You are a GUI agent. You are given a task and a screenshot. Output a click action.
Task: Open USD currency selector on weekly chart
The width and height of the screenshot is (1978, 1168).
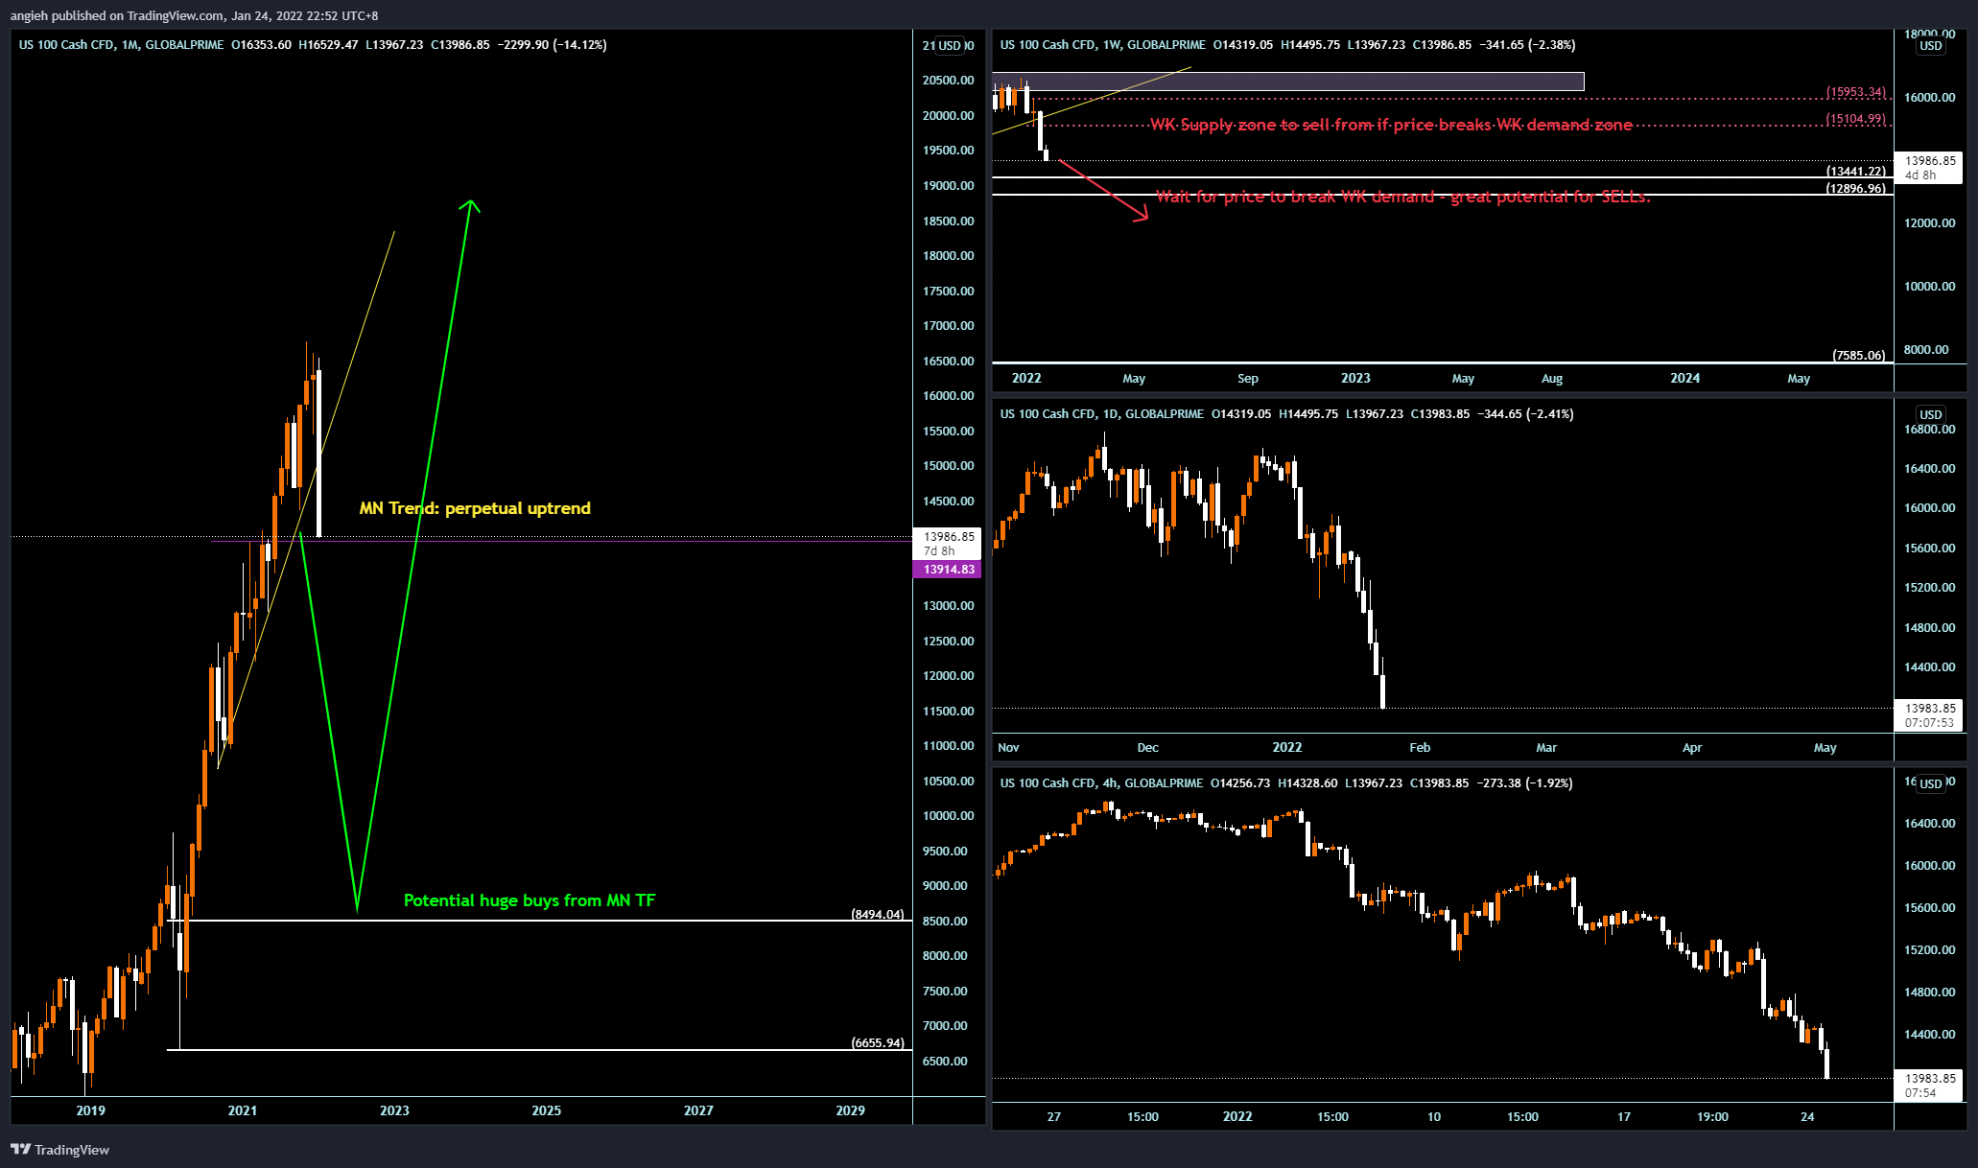1930,45
